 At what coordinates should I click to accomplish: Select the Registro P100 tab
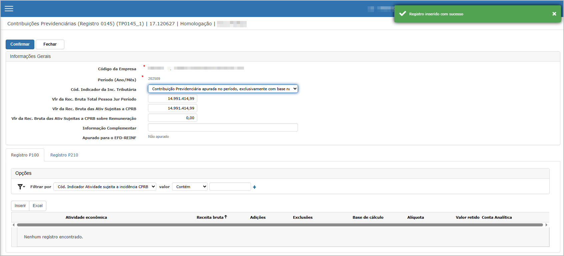(x=25, y=155)
